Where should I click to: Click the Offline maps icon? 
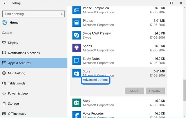(x=4, y=114)
